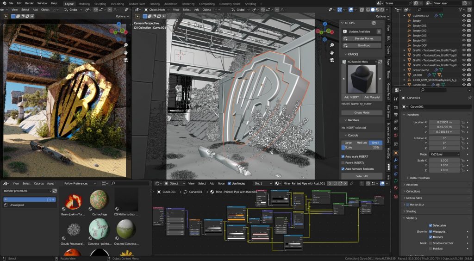The height and width of the screenshot is (261, 474).
Task: Click the Add Material button
Action: [372, 97]
